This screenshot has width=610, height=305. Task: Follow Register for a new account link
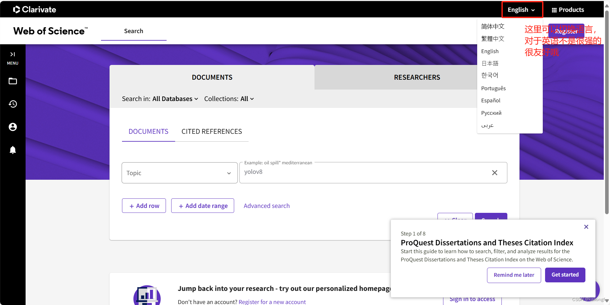tap(272, 302)
